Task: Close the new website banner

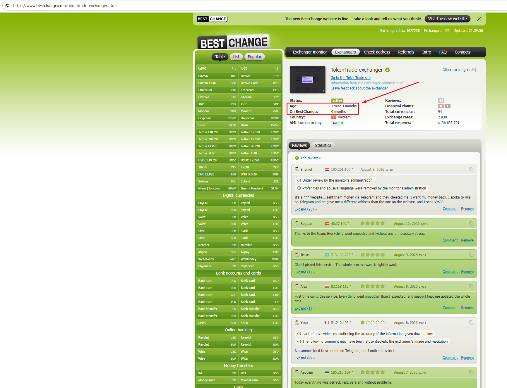Action: click(479, 19)
